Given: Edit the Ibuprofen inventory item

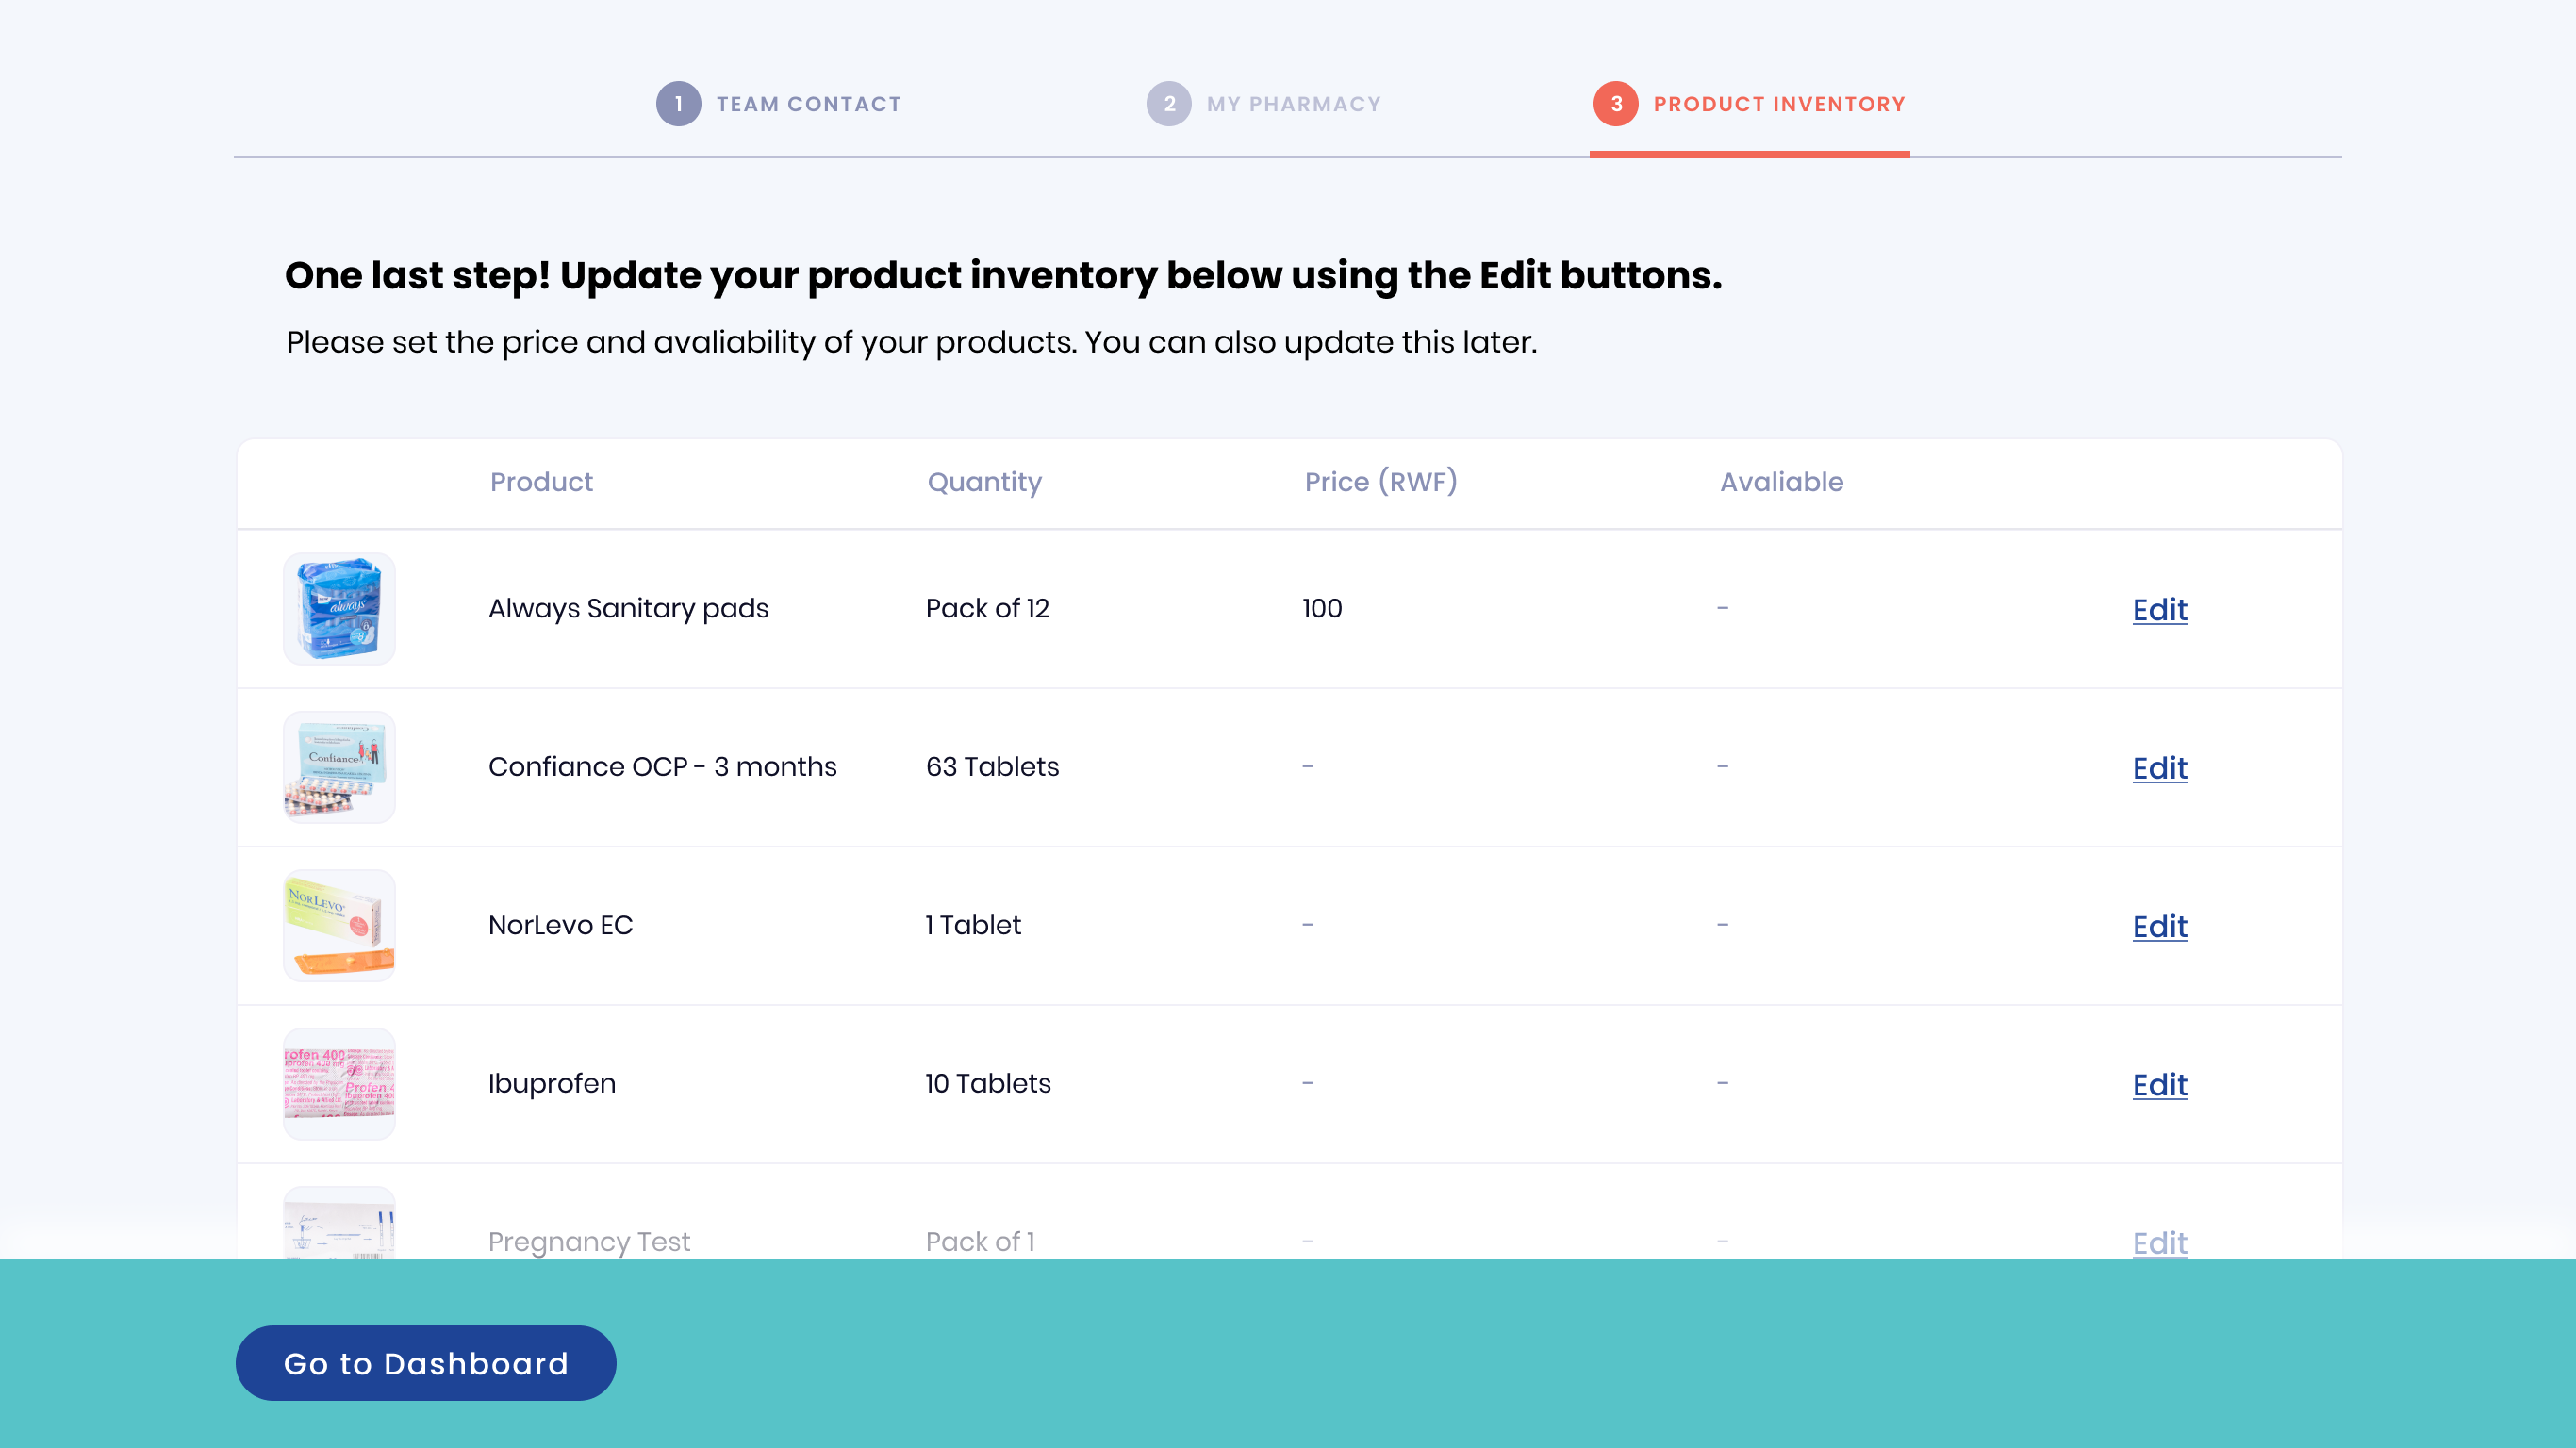Looking at the screenshot, I should 2159,1085.
